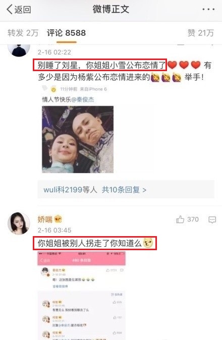Tap the medal icon in embedded post

click(53, 89)
